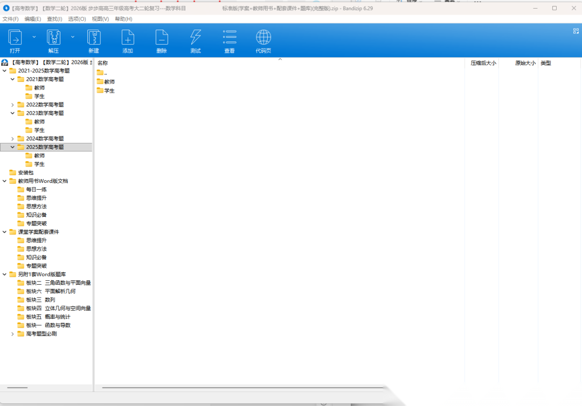Viewport: 582px width, 406px height.
Task: Open the 选项(O) menu
Action: click(77, 19)
